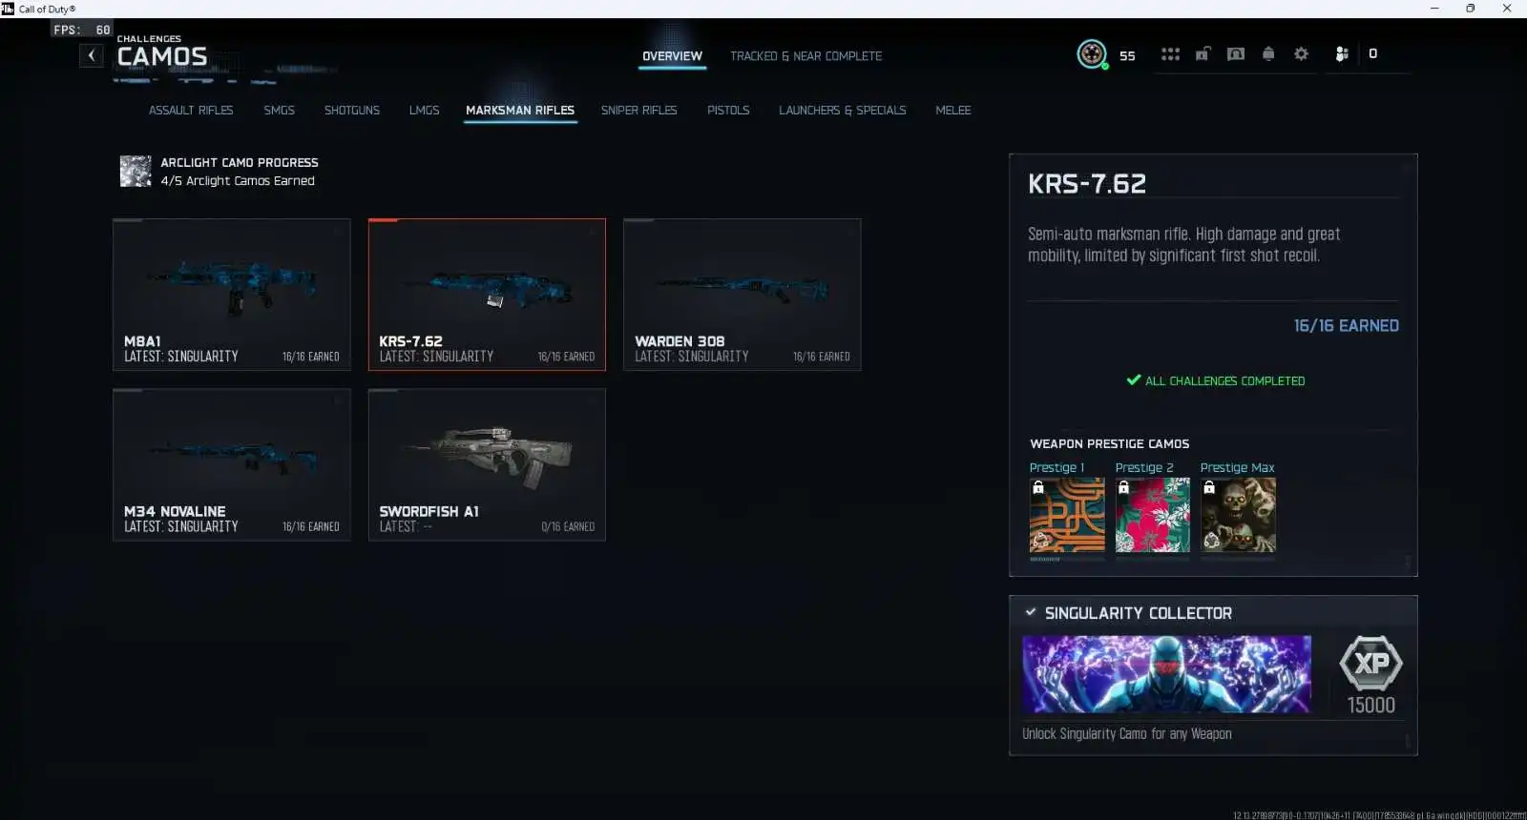
Task: Open the Warden 308 weapon card
Action: click(743, 295)
